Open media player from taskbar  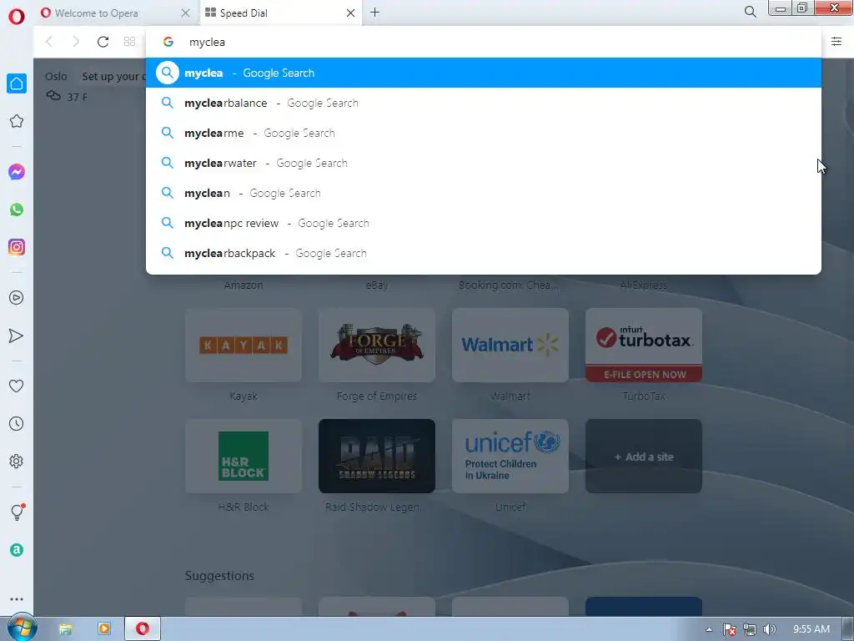click(x=103, y=628)
